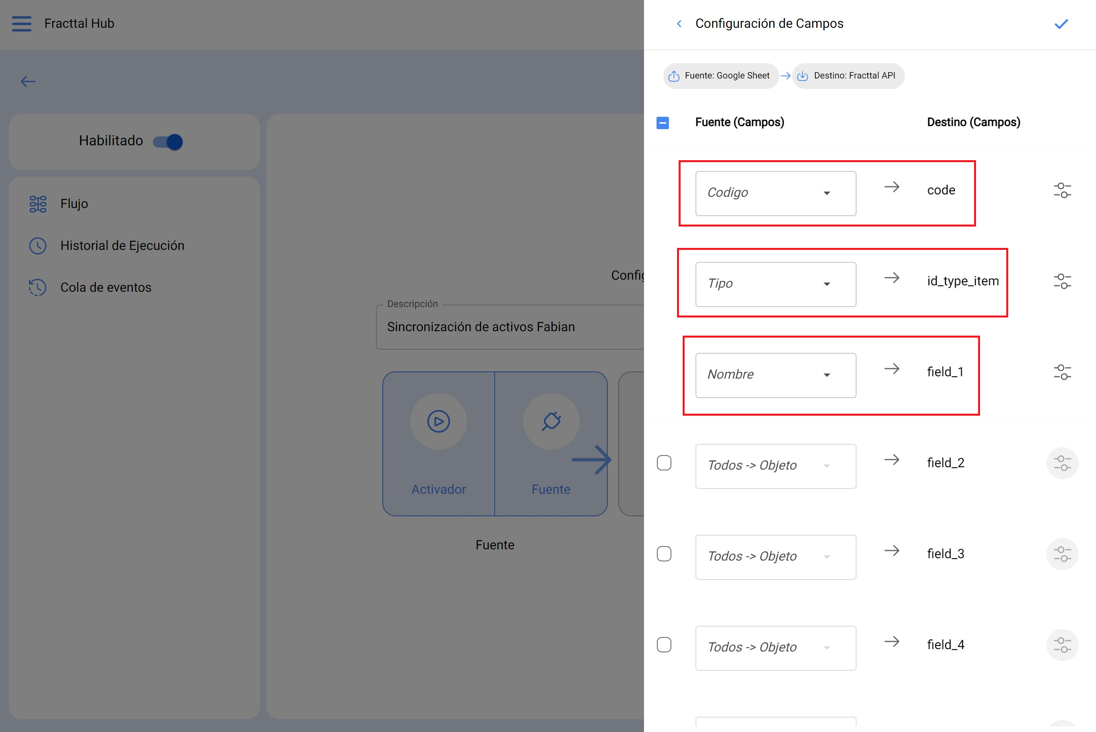This screenshot has height=732, width=1096.
Task: Click the Flujo diagram icon
Action: tap(38, 204)
